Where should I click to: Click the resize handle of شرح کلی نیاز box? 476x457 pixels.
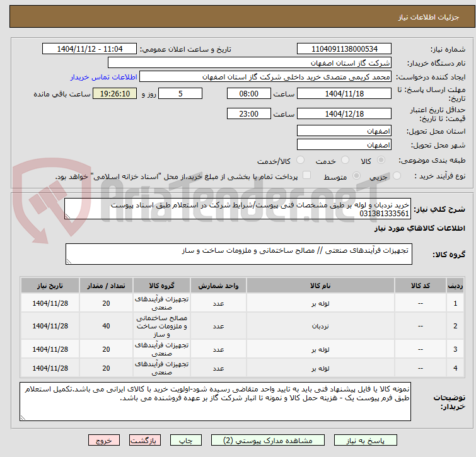pos(67,216)
